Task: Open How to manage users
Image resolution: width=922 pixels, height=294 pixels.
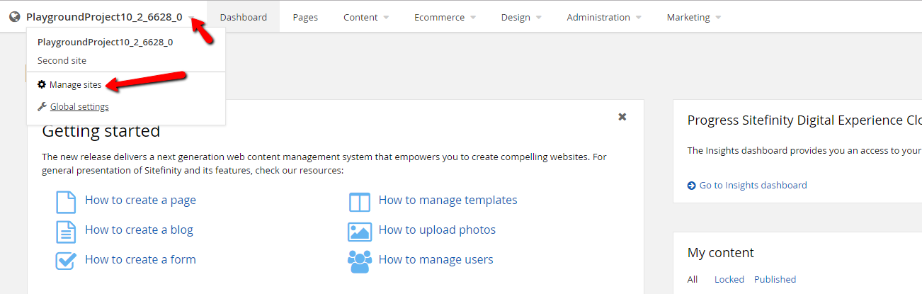Action: pyautogui.click(x=436, y=260)
